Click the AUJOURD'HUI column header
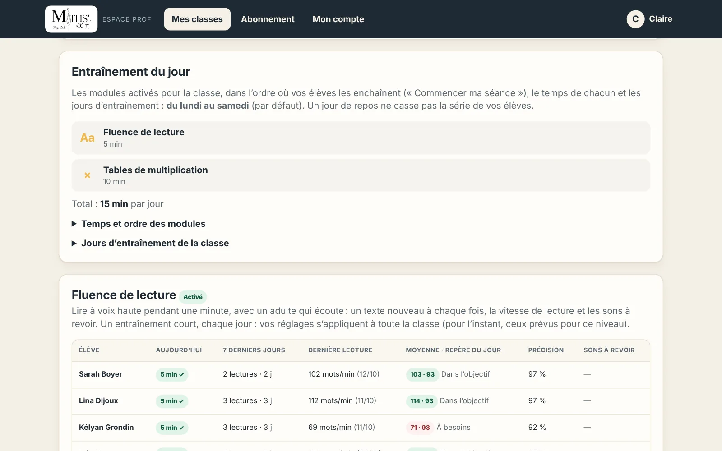 [179, 350]
